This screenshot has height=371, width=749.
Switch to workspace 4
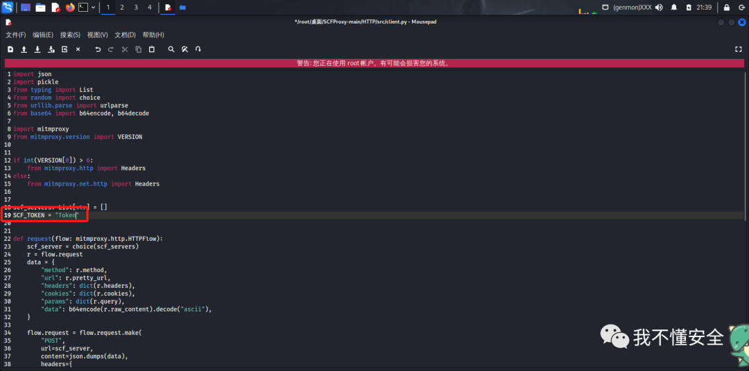click(149, 8)
